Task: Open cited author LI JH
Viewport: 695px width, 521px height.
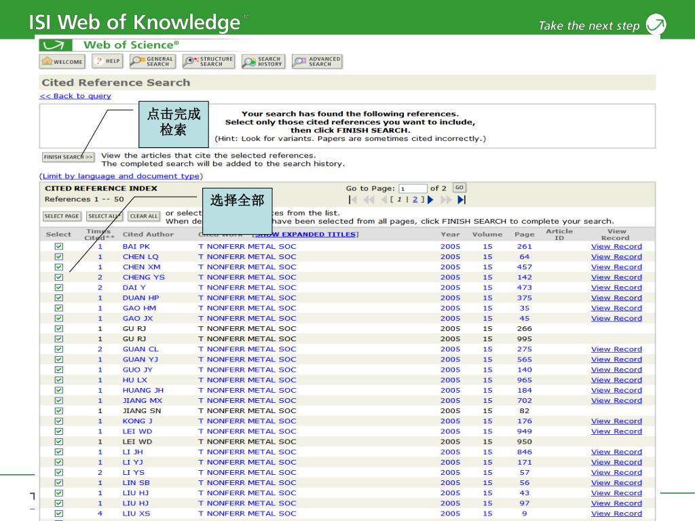Action: tap(132, 452)
